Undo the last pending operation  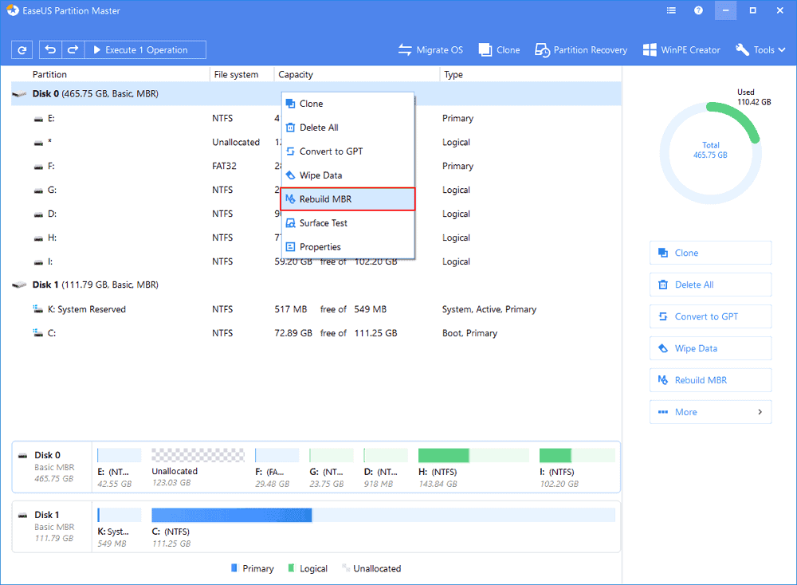[x=50, y=49]
